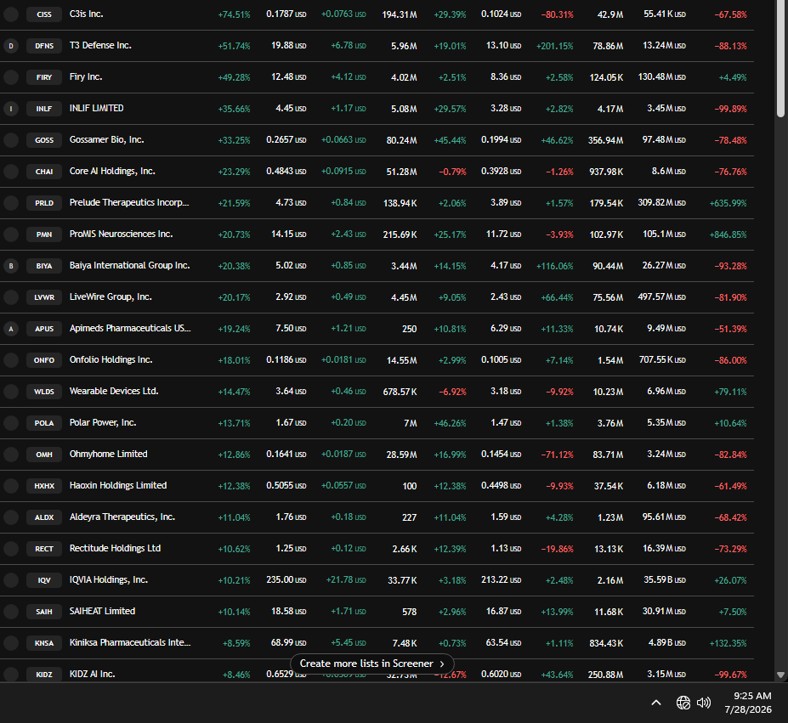Click the Wearable Devices logo icon

click(x=11, y=392)
